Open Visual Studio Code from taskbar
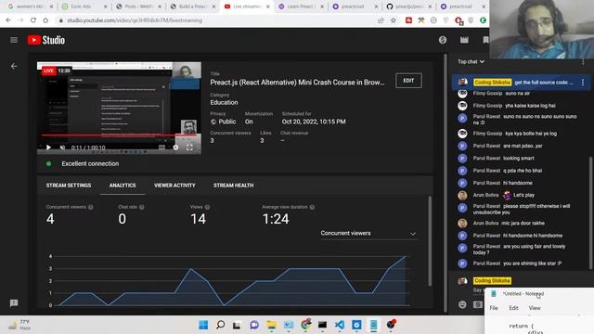 click(340, 325)
